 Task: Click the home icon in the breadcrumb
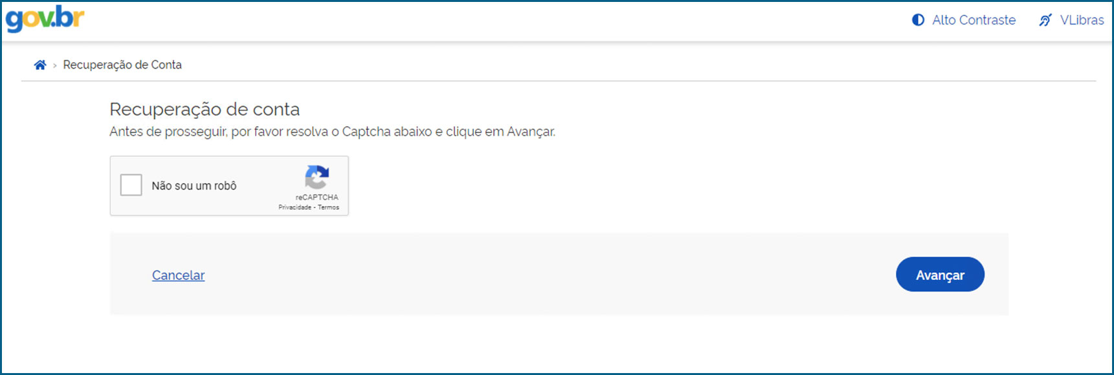[40, 64]
